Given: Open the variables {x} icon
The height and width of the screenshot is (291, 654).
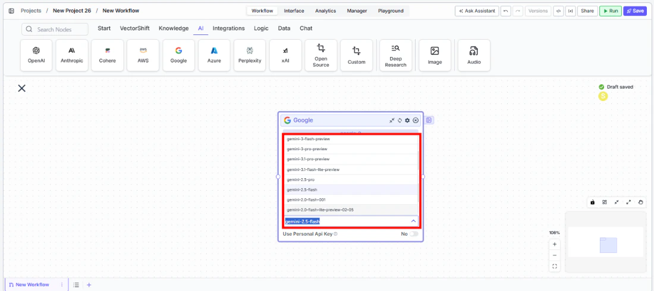Looking at the screenshot, I should pos(570,11).
